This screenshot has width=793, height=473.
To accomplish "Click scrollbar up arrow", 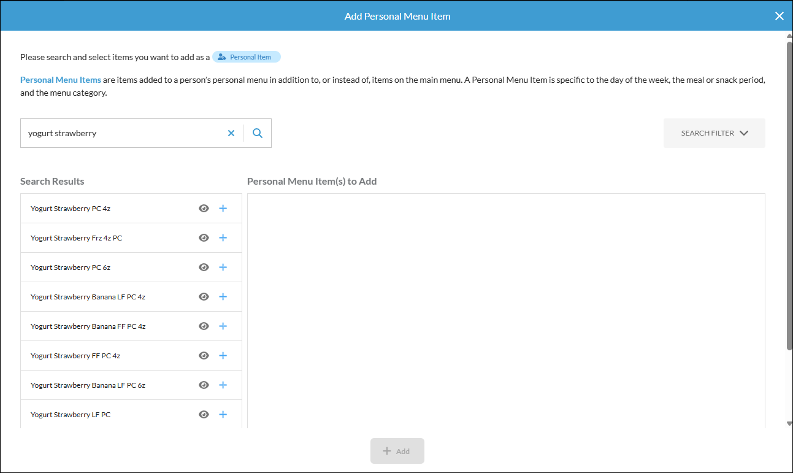I will (x=789, y=36).
